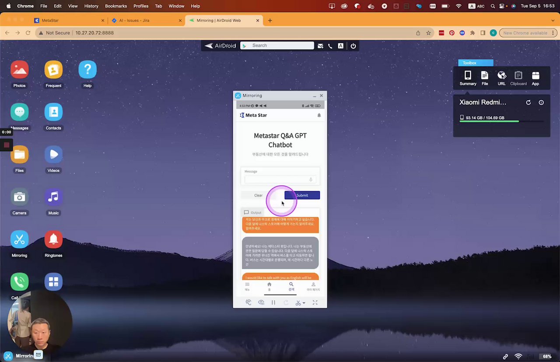Screen dimensions: 560x362
Task: Tap the My Page tab in phone bottom nav
Action: pos(313,286)
